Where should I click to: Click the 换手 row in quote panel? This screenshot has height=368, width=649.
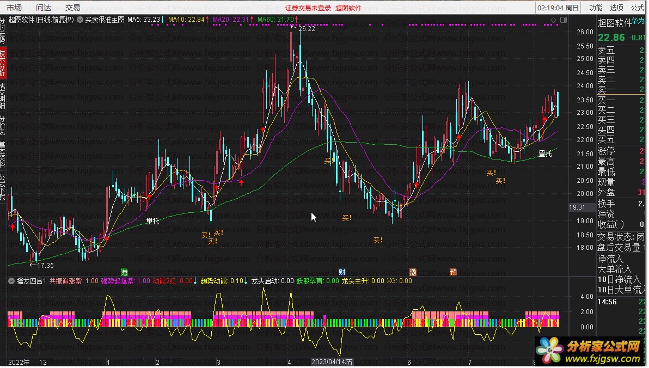[621, 204]
